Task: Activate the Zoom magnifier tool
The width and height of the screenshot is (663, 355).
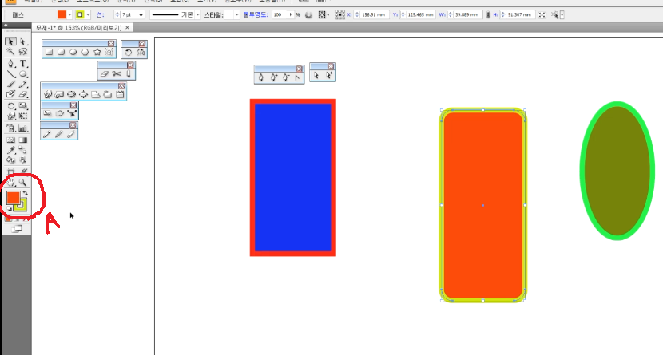Action: 23,183
